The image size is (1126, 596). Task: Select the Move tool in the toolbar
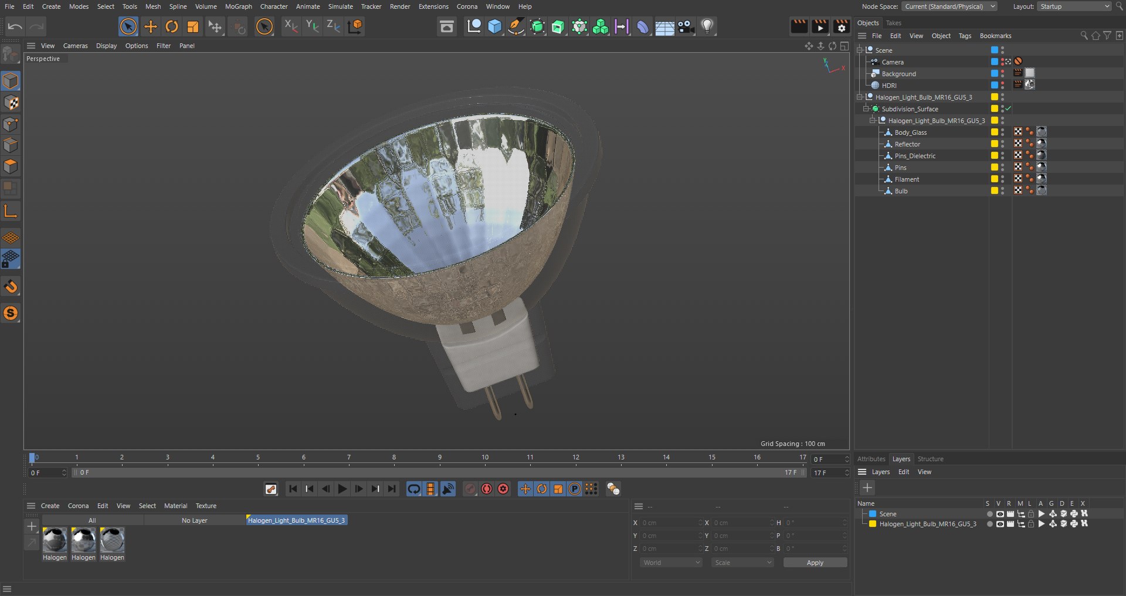tap(151, 26)
